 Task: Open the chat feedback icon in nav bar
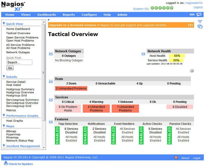[199, 14]
